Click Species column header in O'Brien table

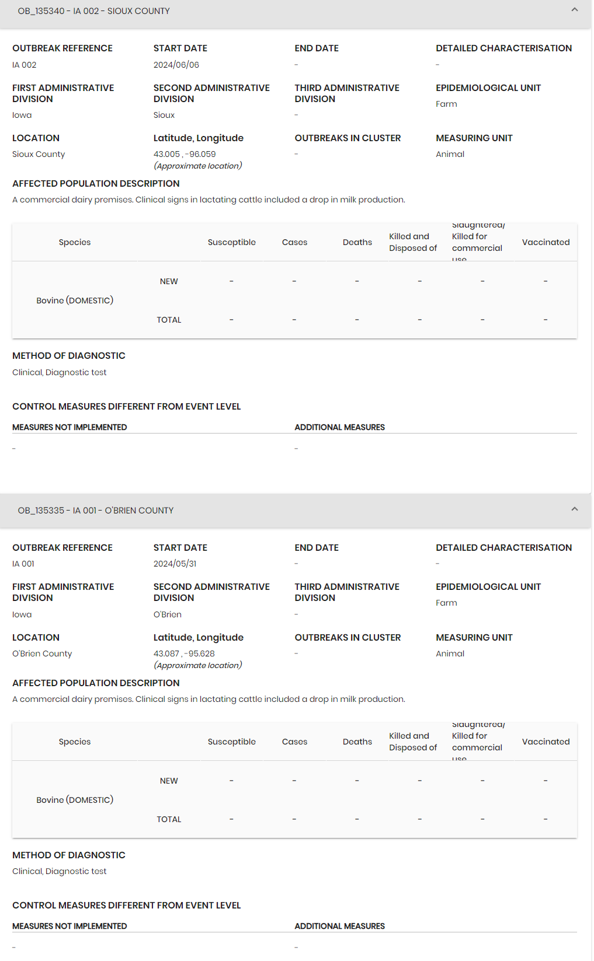pyautogui.click(x=75, y=742)
